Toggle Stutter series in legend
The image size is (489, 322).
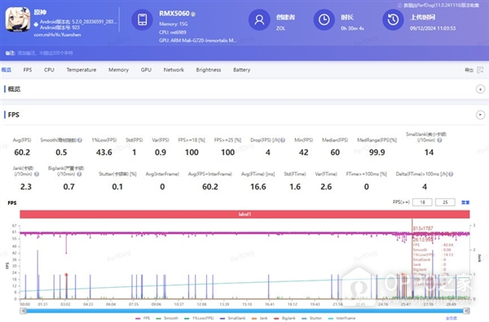click(x=312, y=318)
